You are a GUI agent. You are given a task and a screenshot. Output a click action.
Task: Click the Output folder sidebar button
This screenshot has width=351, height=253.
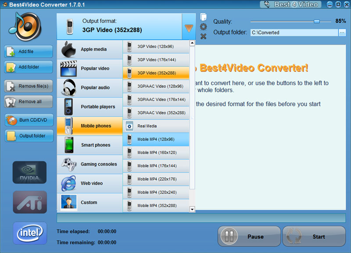29,136
